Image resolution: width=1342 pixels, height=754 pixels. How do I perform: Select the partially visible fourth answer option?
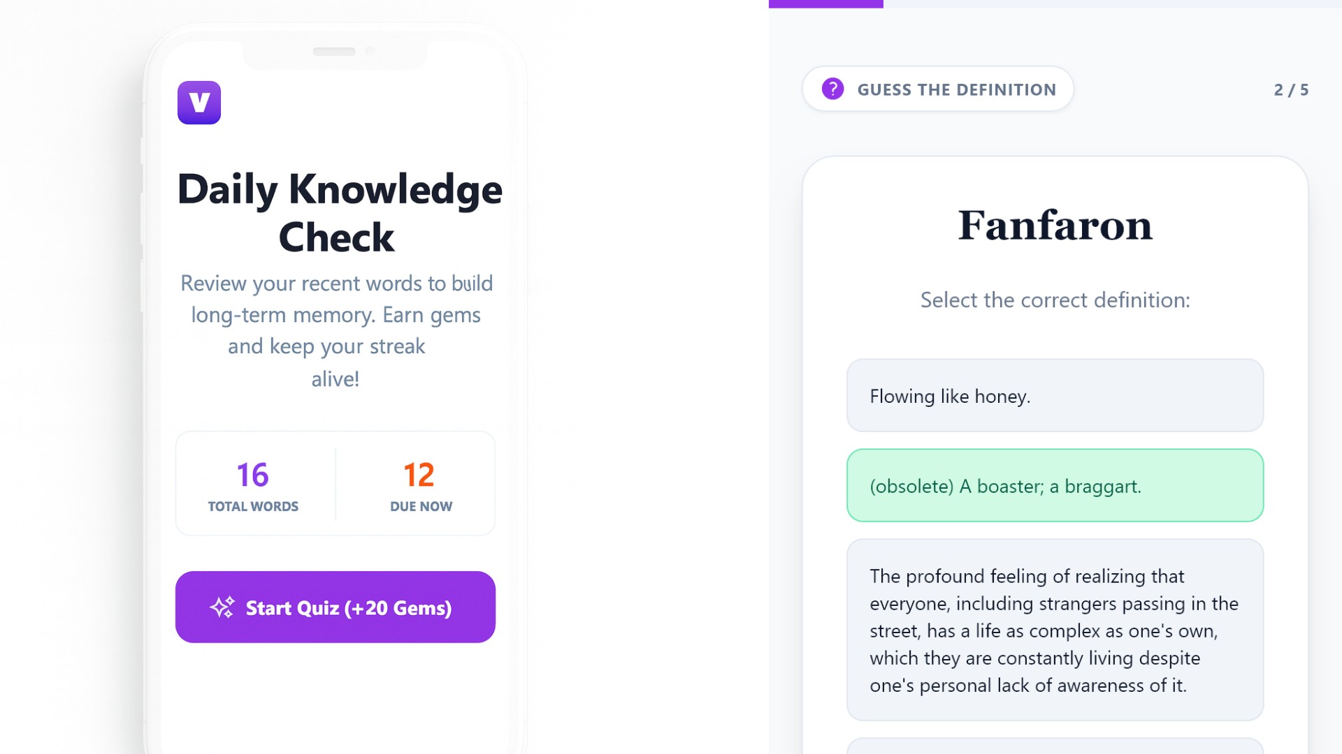pyautogui.click(x=1055, y=746)
